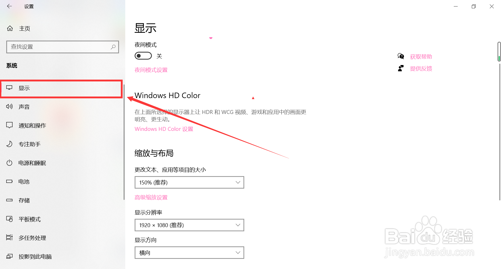Click the storage drive icon for 存储
This screenshot has width=501, height=269.
9,200
